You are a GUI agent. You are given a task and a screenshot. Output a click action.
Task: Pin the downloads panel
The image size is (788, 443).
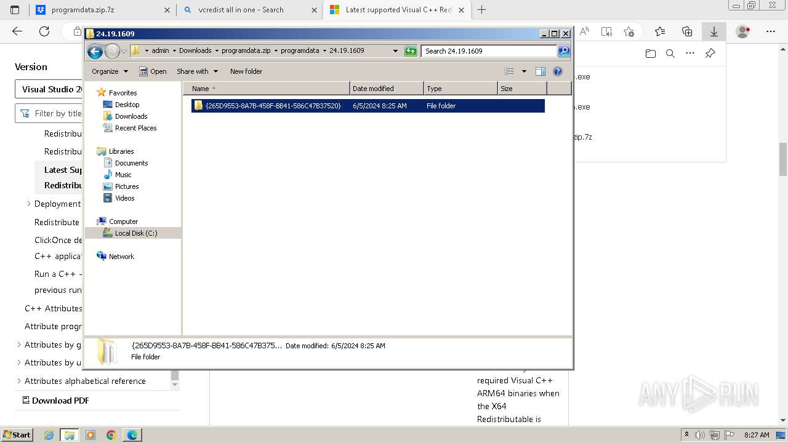pos(710,54)
